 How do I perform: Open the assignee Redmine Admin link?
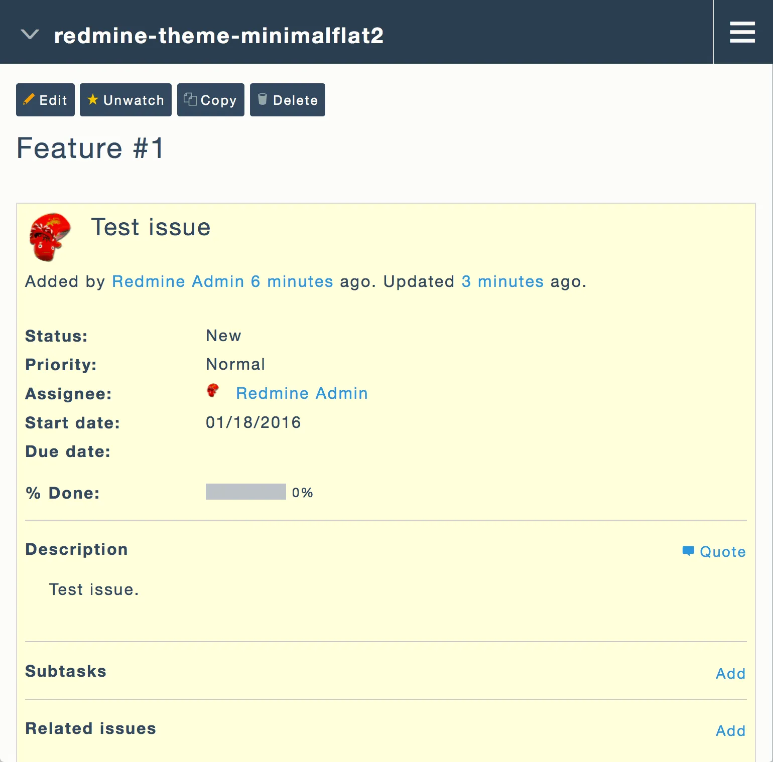(x=302, y=393)
